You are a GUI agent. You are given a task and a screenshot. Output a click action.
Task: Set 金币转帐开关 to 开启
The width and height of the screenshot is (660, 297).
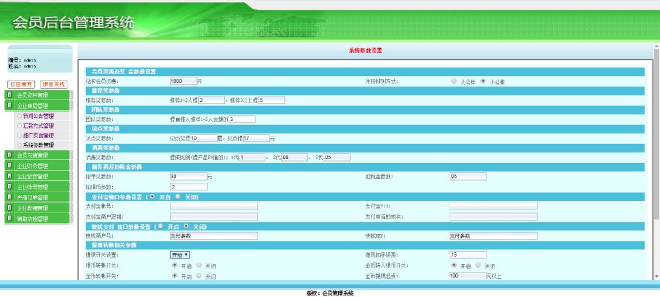pyautogui.click(x=175, y=275)
